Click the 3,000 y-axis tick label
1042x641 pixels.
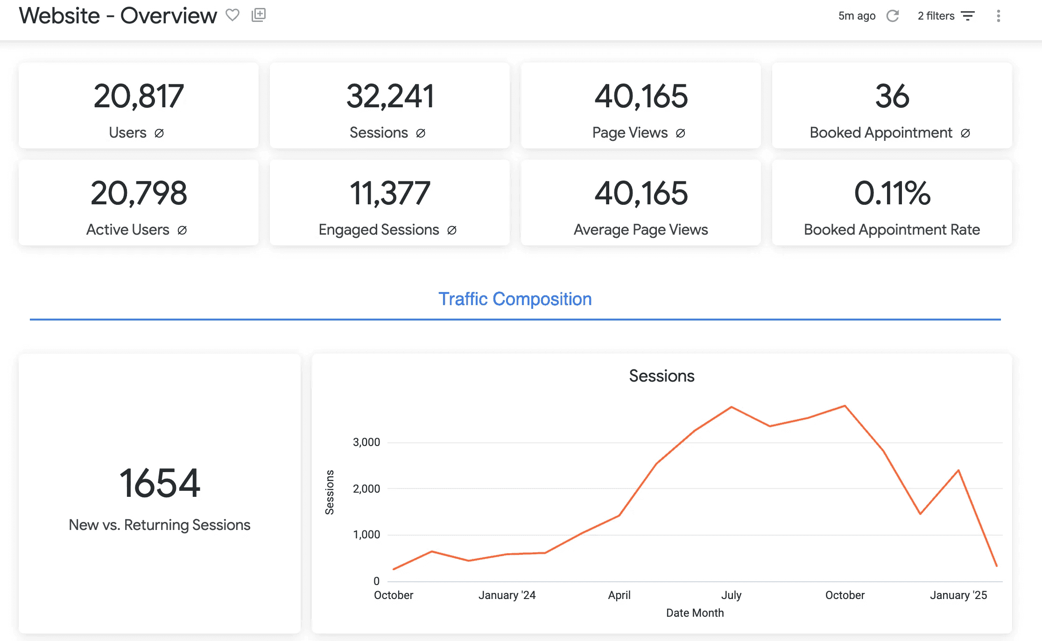pos(366,442)
